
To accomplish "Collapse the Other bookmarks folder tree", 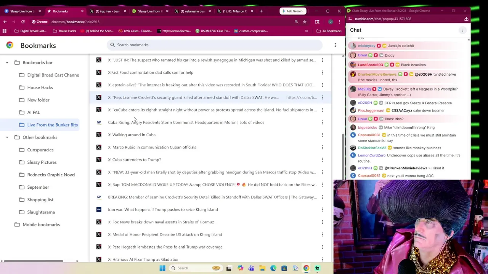I will coord(7,137).
